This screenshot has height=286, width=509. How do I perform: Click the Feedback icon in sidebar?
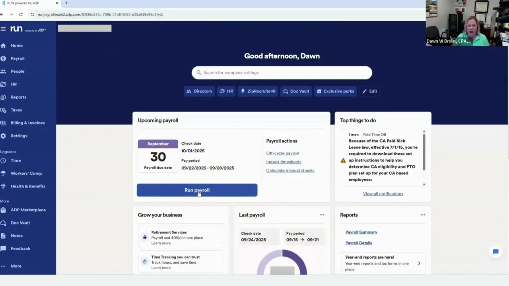[3, 249]
